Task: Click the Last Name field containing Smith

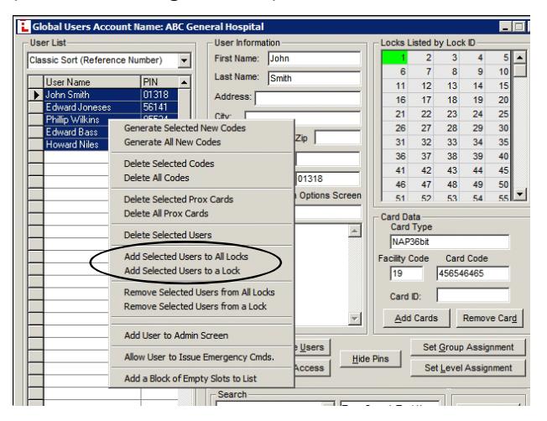Action: click(315, 78)
